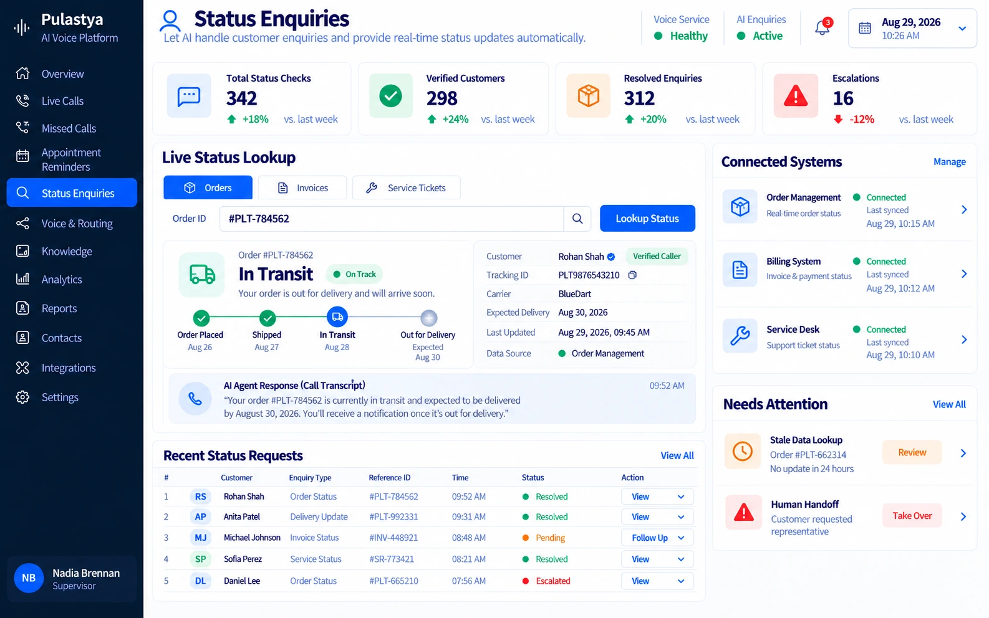
Task: Open Follow Up dropdown for Michael Johnson
Action: pyautogui.click(x=657, y=538)
